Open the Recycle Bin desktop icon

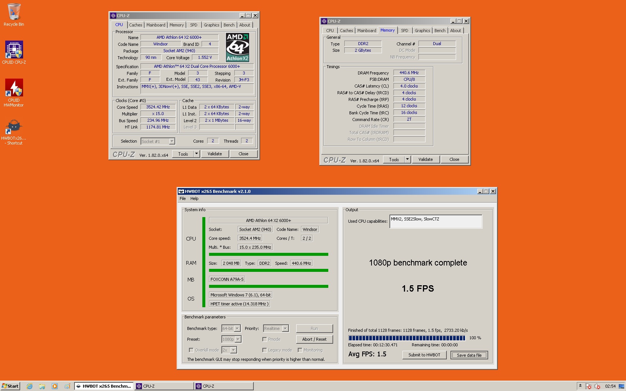(14, 15)
